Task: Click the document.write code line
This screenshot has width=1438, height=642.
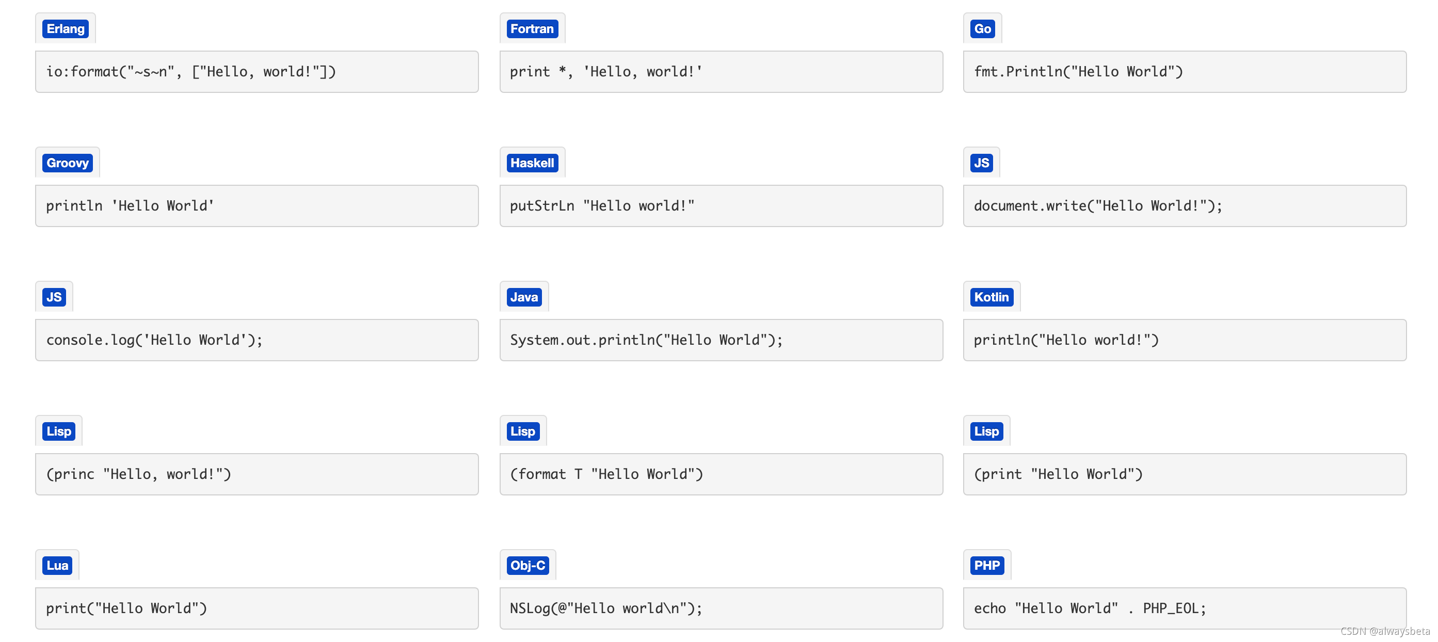Action: tap(1185, 206)
